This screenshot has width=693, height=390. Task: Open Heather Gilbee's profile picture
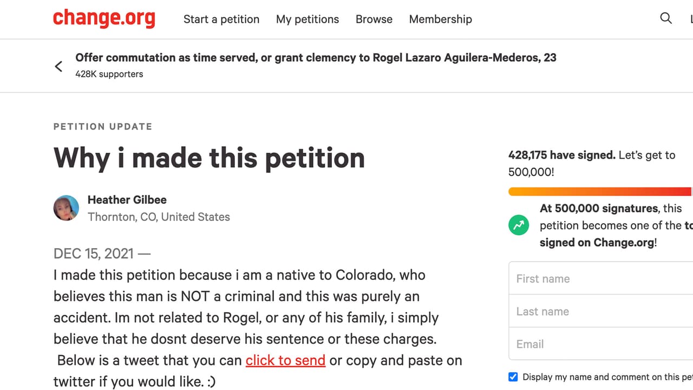(x=66, y=208)
